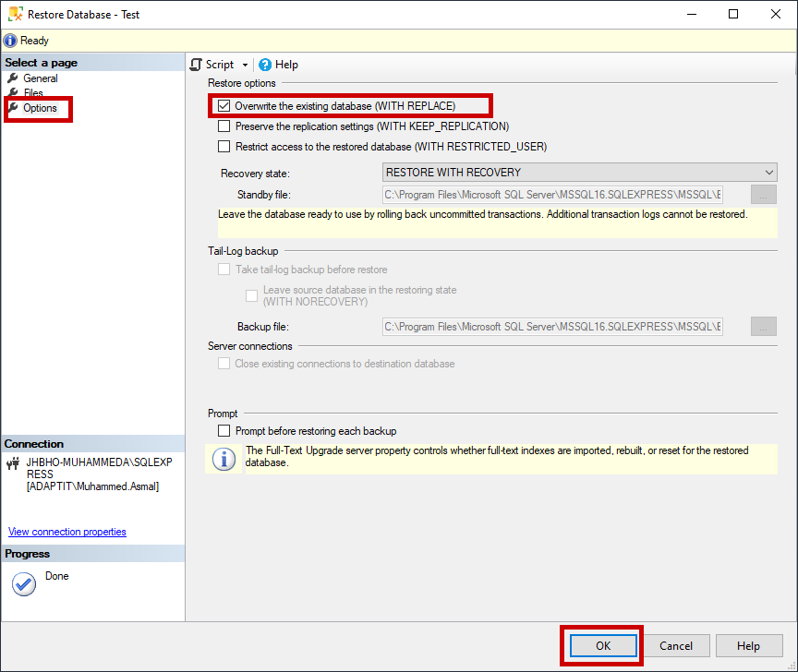
Task: Open the Files page
Action: click(33, 92)
